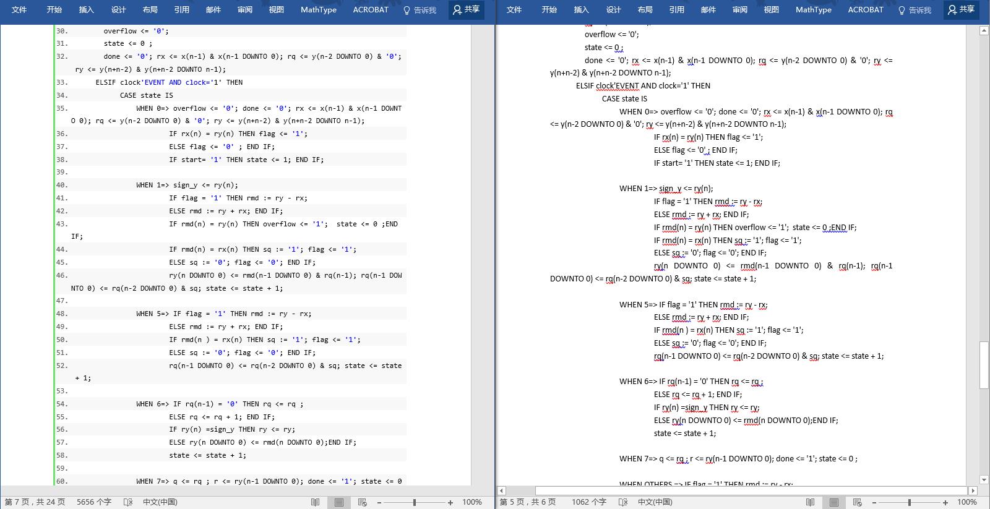The width and height of the screenshot is (990, 509).
Task: Open 引用 tab in left Word window
Action: click(x=182, y=9)
